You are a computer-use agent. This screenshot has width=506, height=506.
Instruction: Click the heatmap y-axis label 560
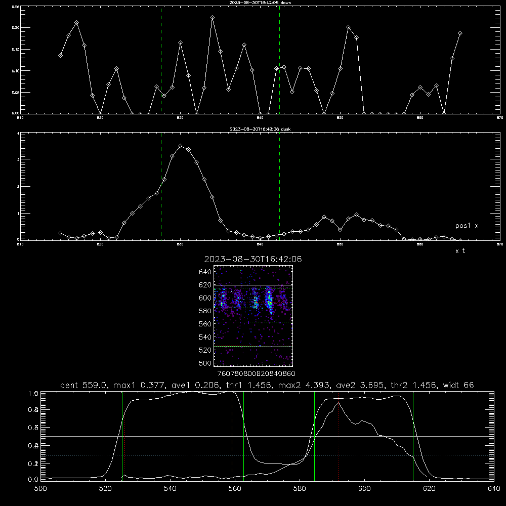coord(205,324)
